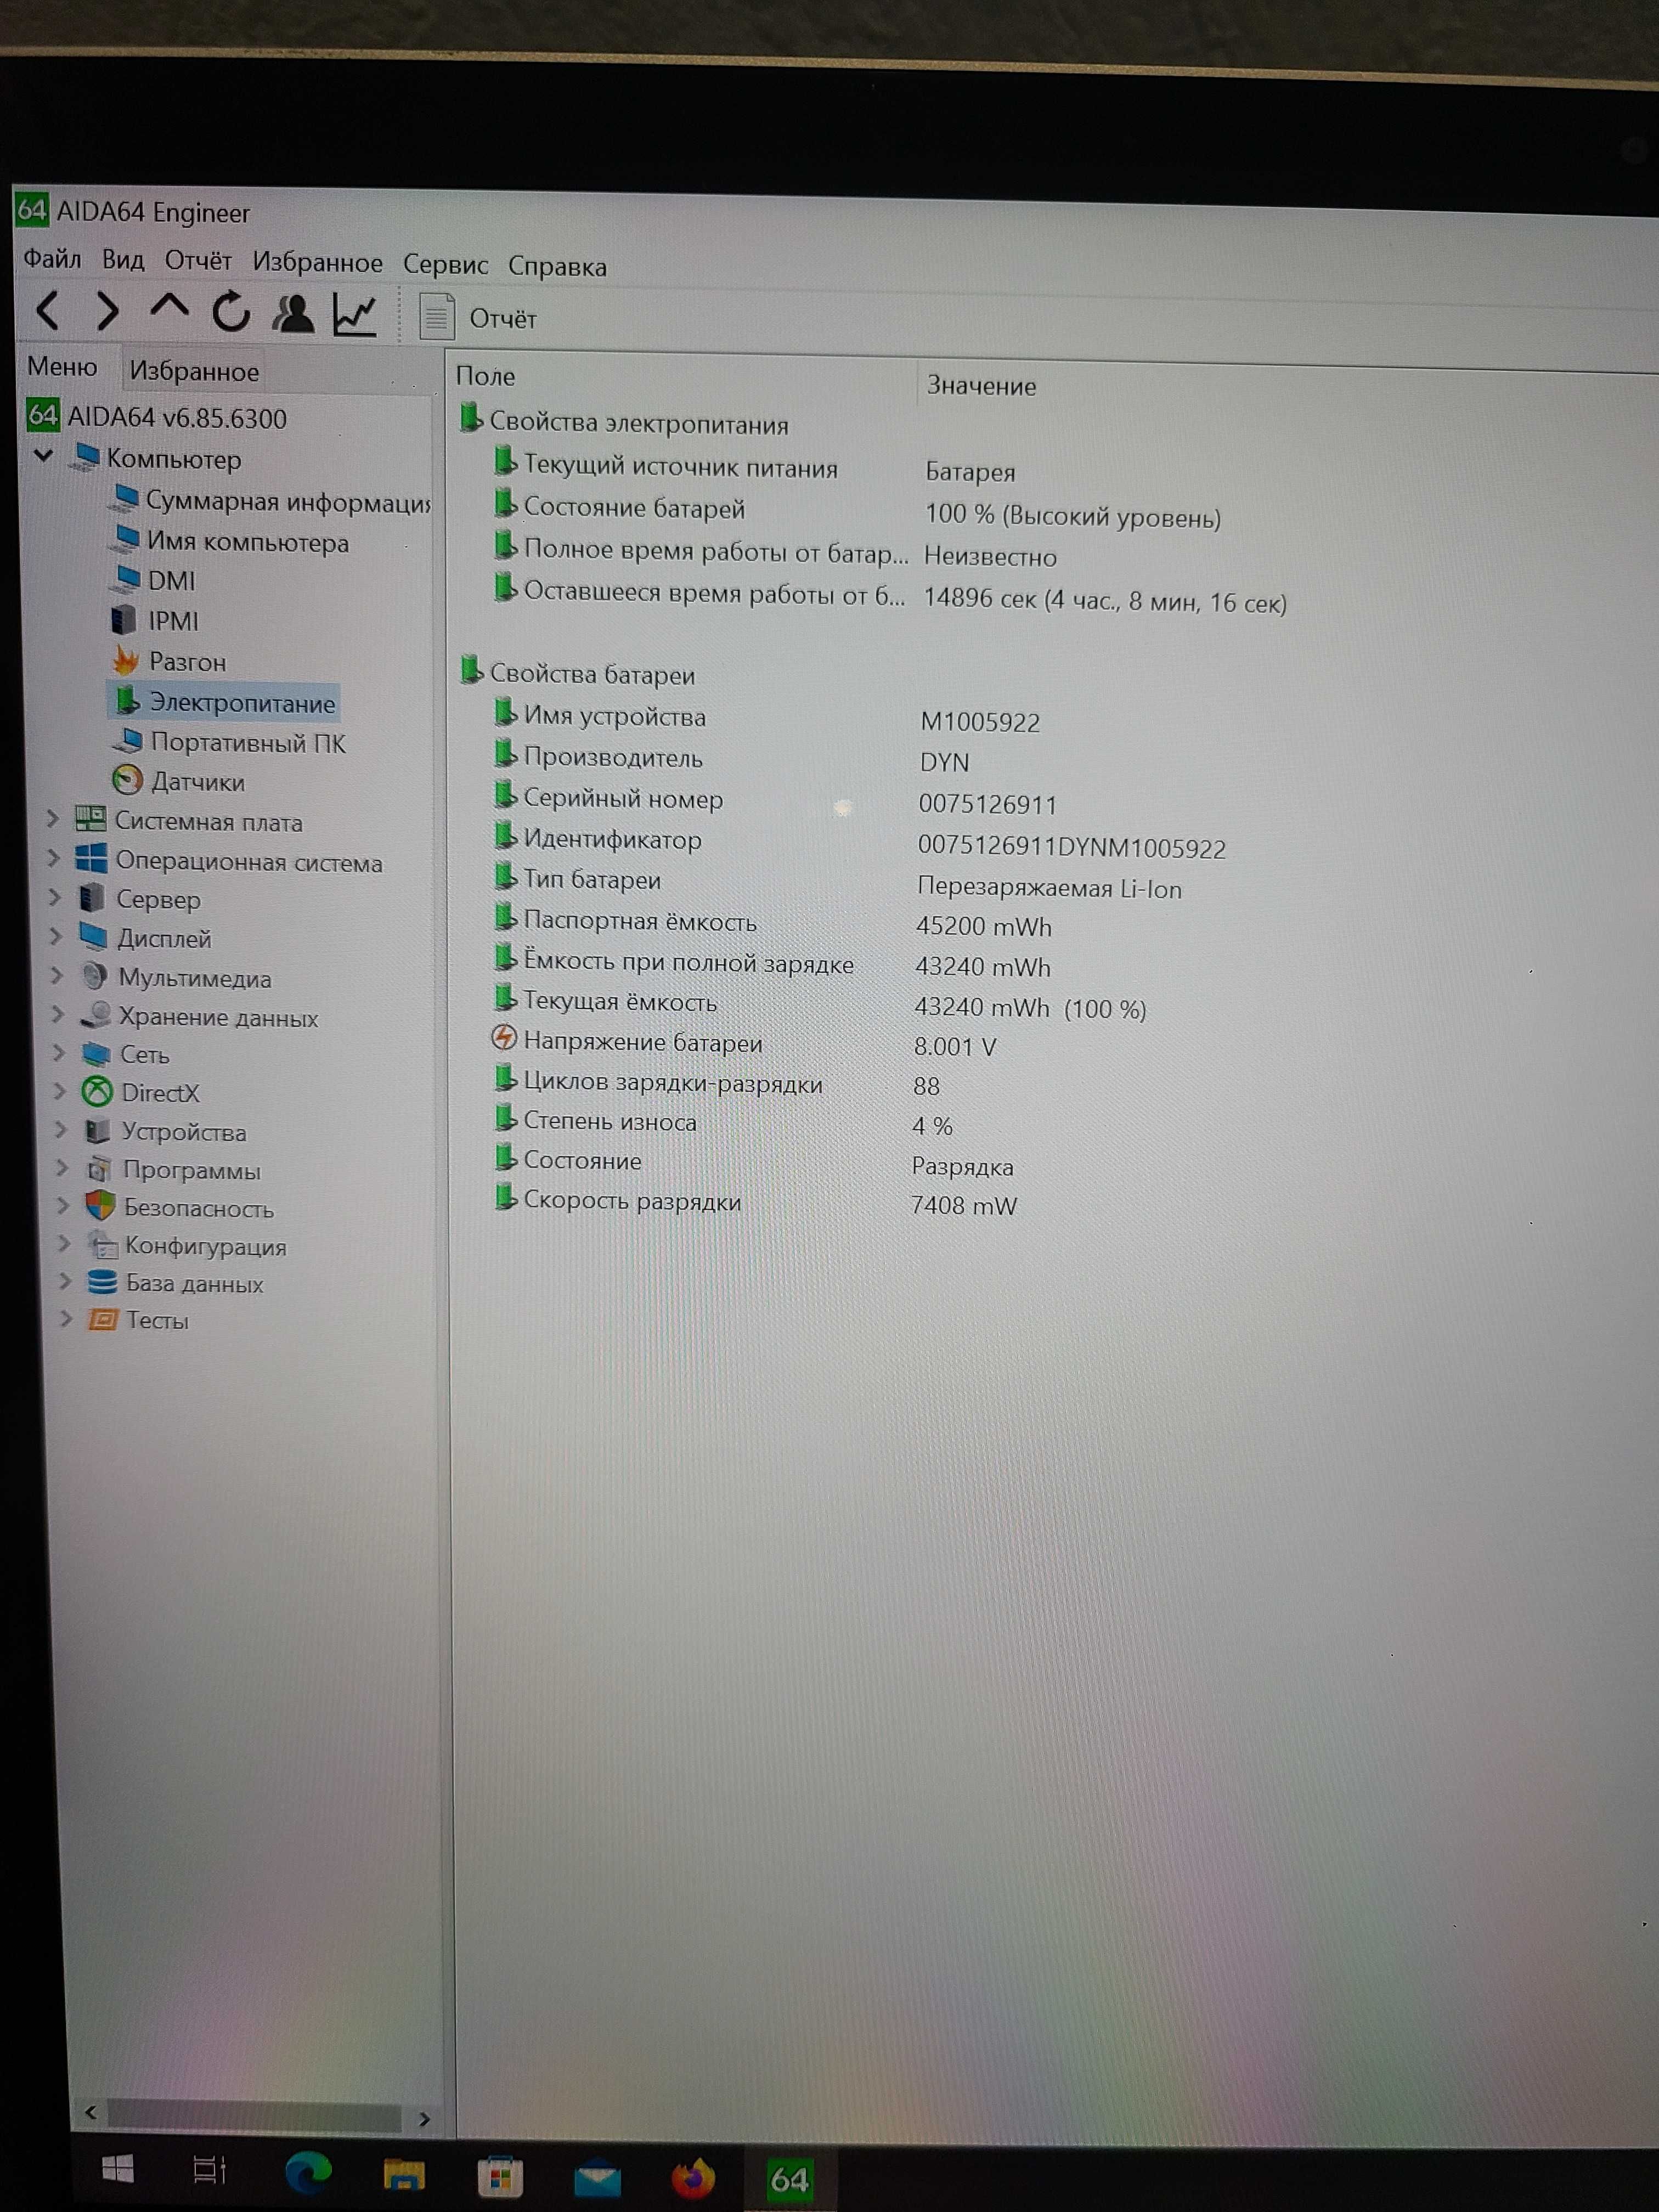
Task: Collapse the Компьютер tree node
Action: (43, 456)
